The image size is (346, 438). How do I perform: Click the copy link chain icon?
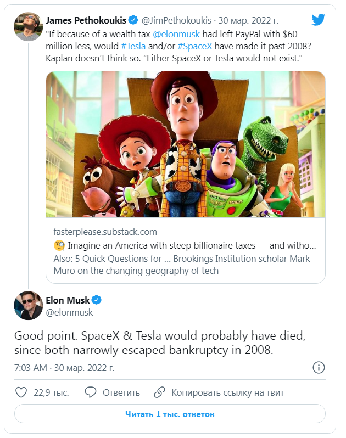160,392
